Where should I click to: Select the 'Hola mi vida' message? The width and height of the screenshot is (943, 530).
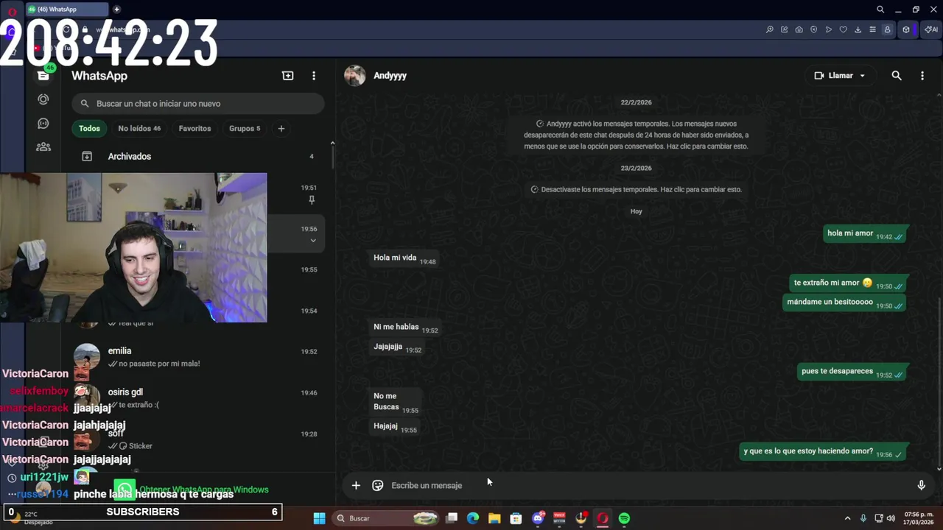pyautogui.click(x=404, y=258)
